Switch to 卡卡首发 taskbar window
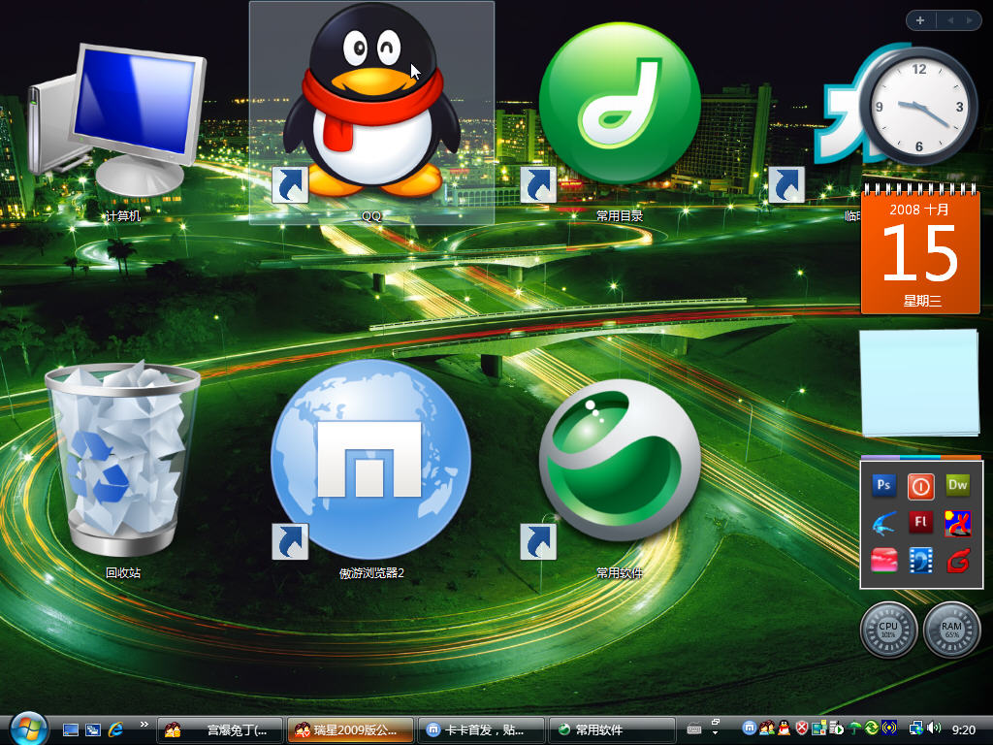The height and width of the screenshot is (745, 993). coord(481,729)
